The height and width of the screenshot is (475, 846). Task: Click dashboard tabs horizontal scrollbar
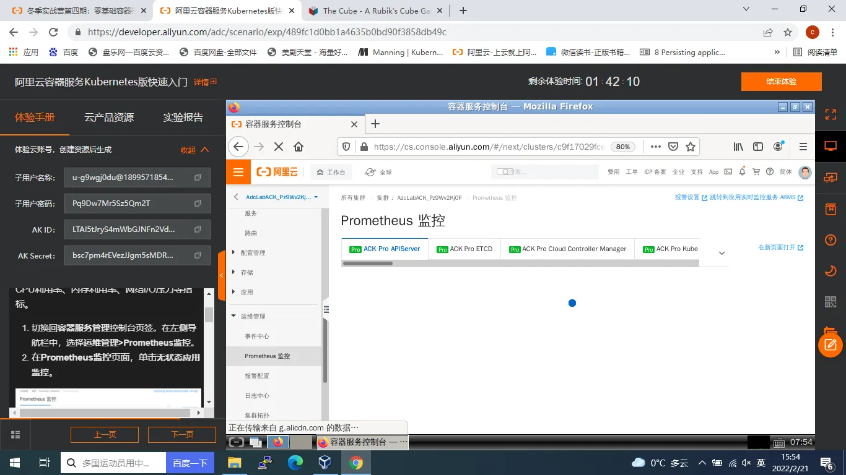coord(367,263)
